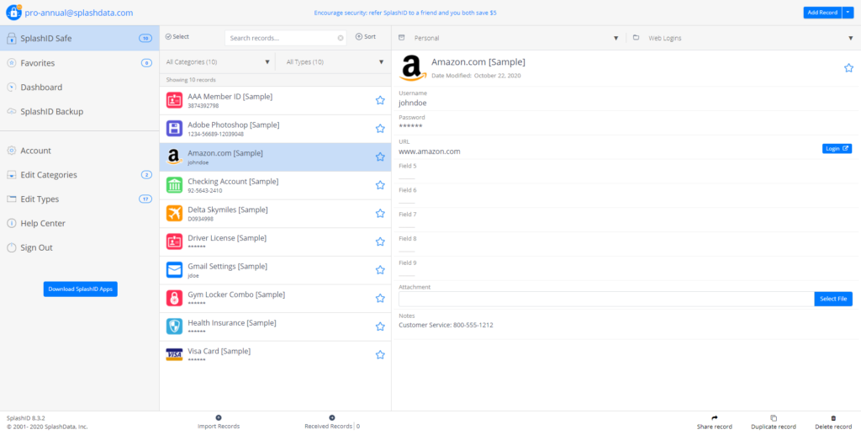Toggle favorite star for Gmail Settings record
Screen dimensions: 861x435
click(x=380, y=270)
